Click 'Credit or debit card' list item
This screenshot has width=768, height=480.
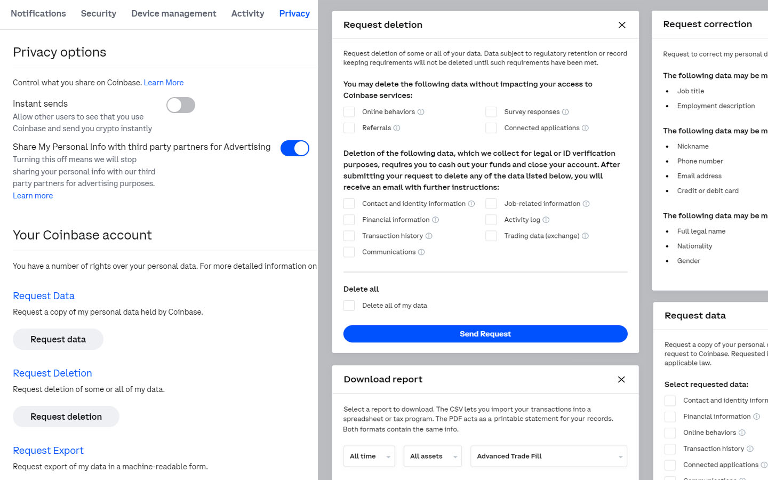pyautogui.click(x=708, y=191)
